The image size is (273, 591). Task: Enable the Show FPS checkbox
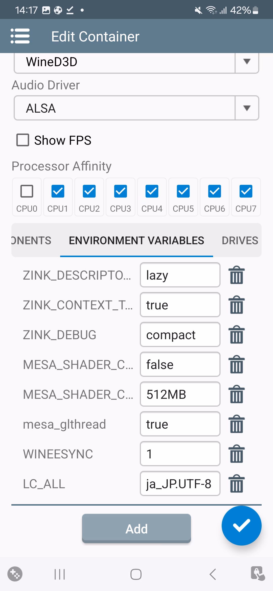23,140
